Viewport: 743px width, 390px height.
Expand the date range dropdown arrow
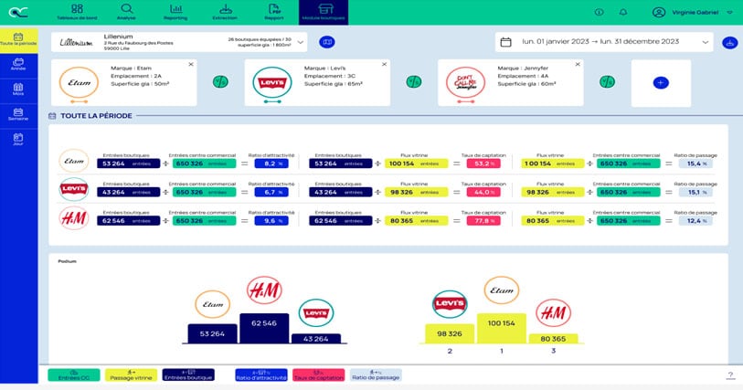[x=706, y=42]
